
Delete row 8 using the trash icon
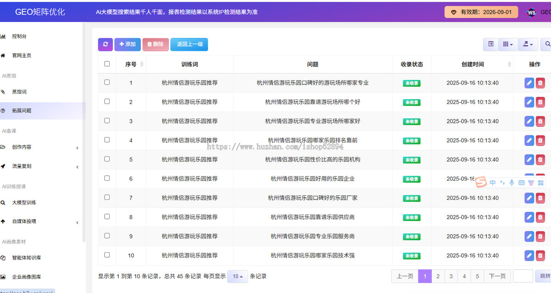(540, 217)
